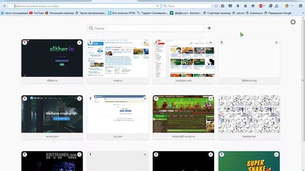The image size is (305, 171).
Task: Pin the slither.io tile
Action: click(x=25, y=42)
